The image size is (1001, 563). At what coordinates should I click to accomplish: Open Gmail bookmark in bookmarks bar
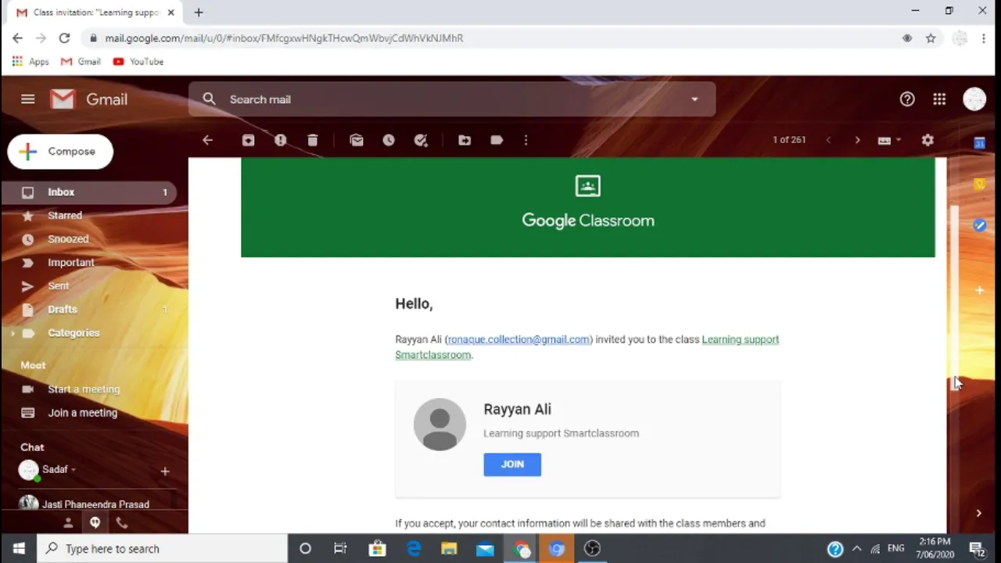[x=81, y=62]
